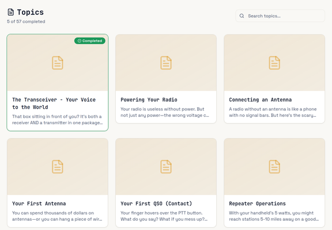
Task: Click description "That box sitting in front of you?"
Action: pyautogui.click(x=58, y=120)
